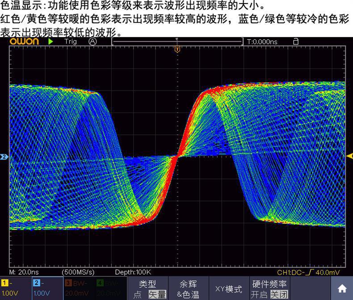Open the 余辉&色温 menu
Image resolution: width=353 pixels, height=300 pixels.
[x=189, y=288]
